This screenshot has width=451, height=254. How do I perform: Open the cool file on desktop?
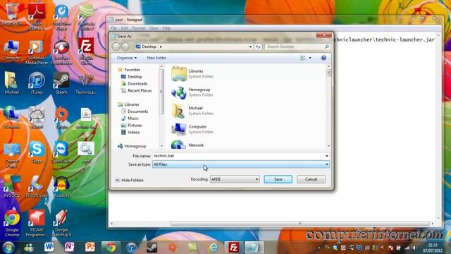pos(86,152)
